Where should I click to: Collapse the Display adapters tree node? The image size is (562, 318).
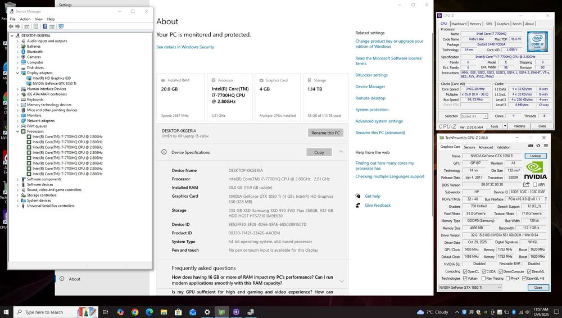pos(17,73)
